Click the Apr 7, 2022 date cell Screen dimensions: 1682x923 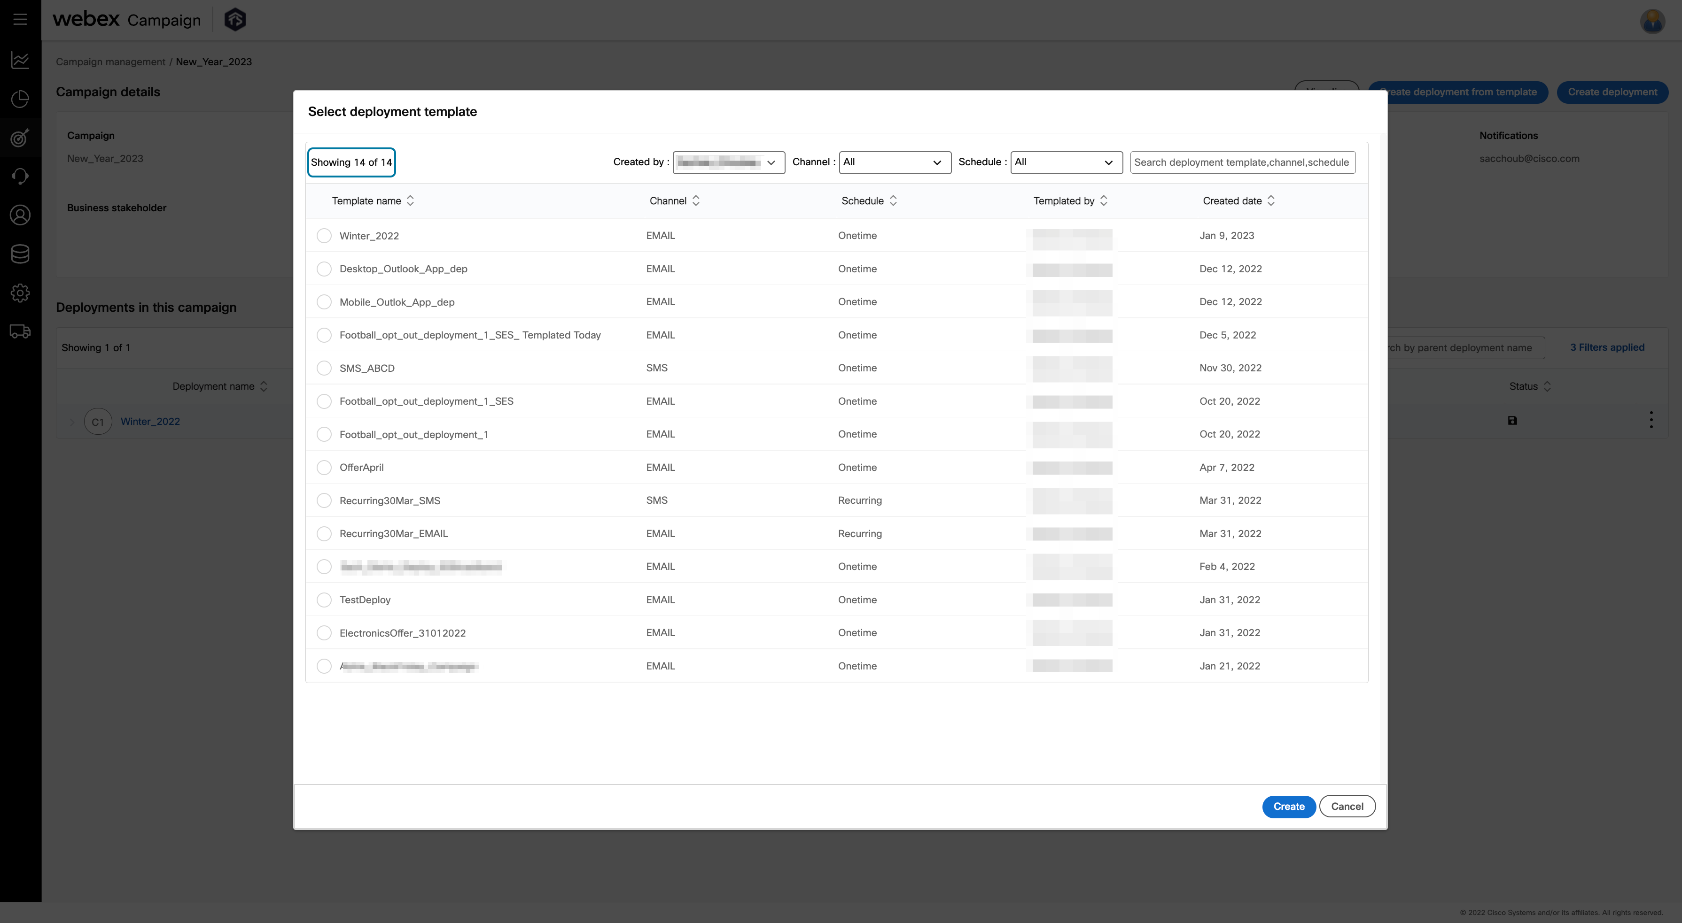(1226, 468)
